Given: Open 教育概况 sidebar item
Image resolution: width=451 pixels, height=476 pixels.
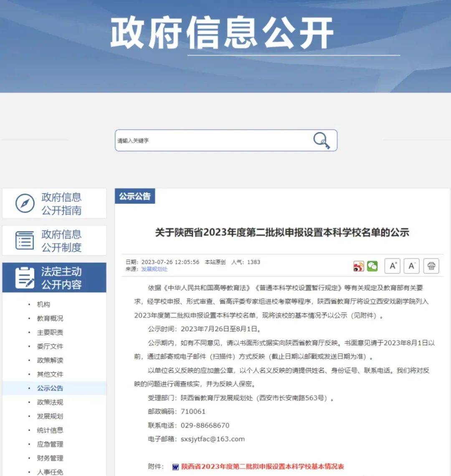Looking at the screenshot, I should [50, 318].
